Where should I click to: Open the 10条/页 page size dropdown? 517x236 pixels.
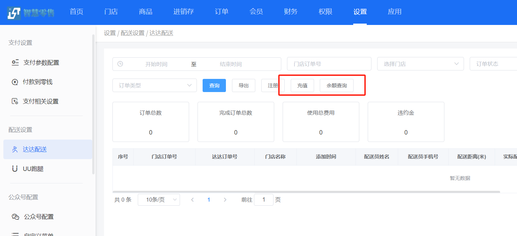pyautogui.click(x=159, y=200)
